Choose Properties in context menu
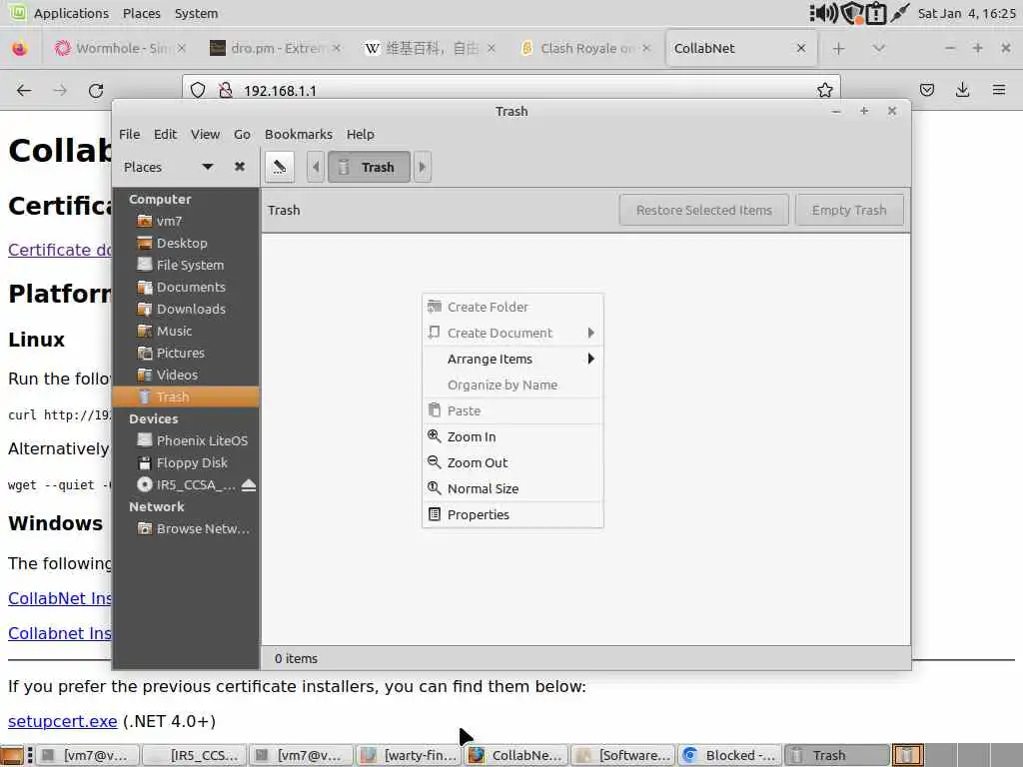The width and height of the screenshot is (1023, 767). (512, 514)
